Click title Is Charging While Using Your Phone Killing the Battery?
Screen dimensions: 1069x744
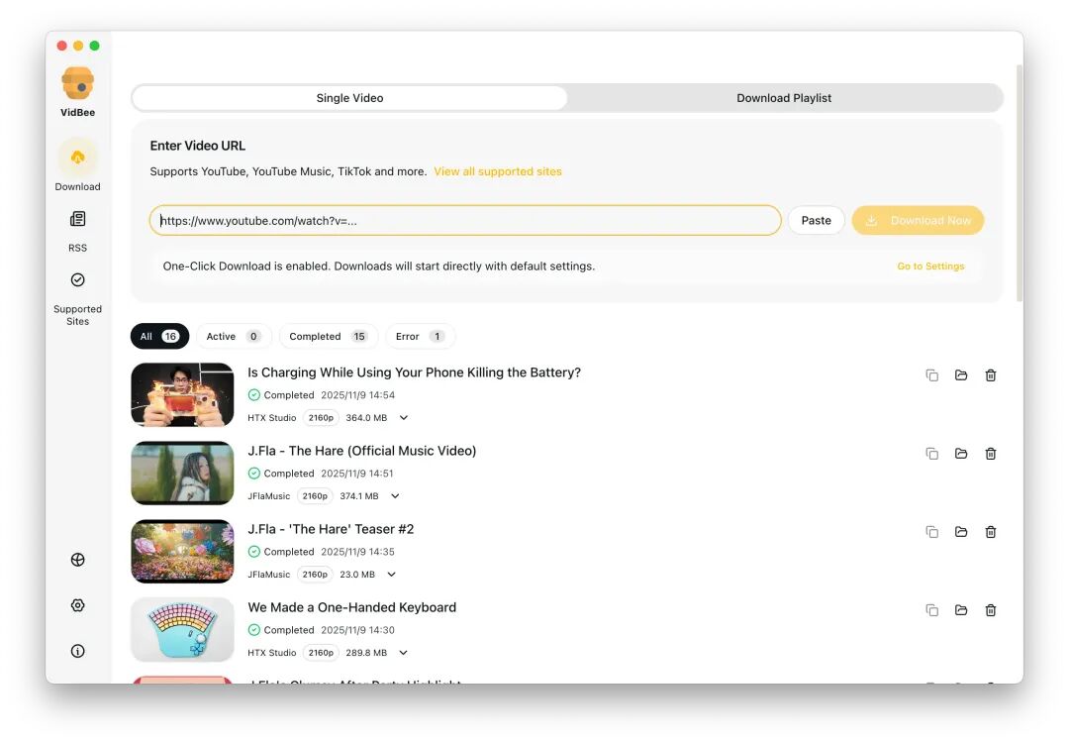pyautogui.click(x=414, y=372)
